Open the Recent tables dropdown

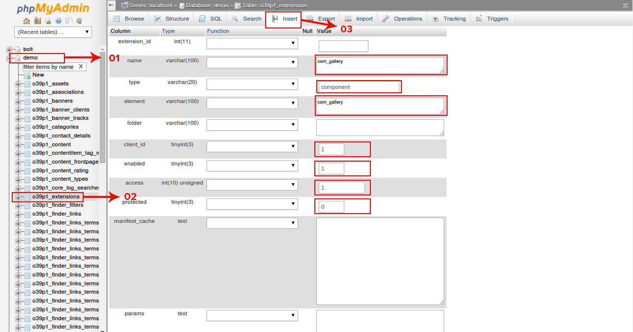[x=53, y=32]
